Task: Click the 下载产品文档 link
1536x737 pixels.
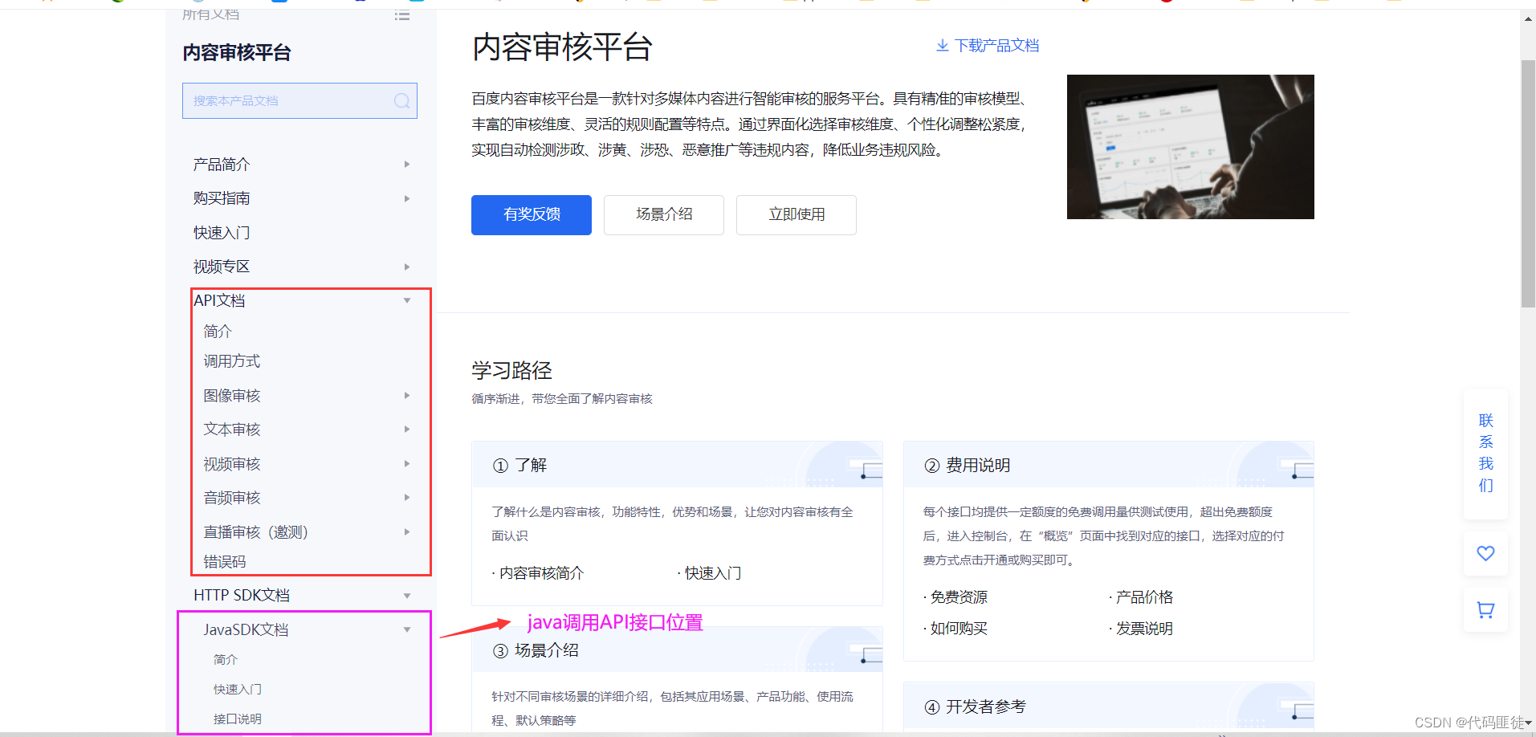Action: click(997, 46)
